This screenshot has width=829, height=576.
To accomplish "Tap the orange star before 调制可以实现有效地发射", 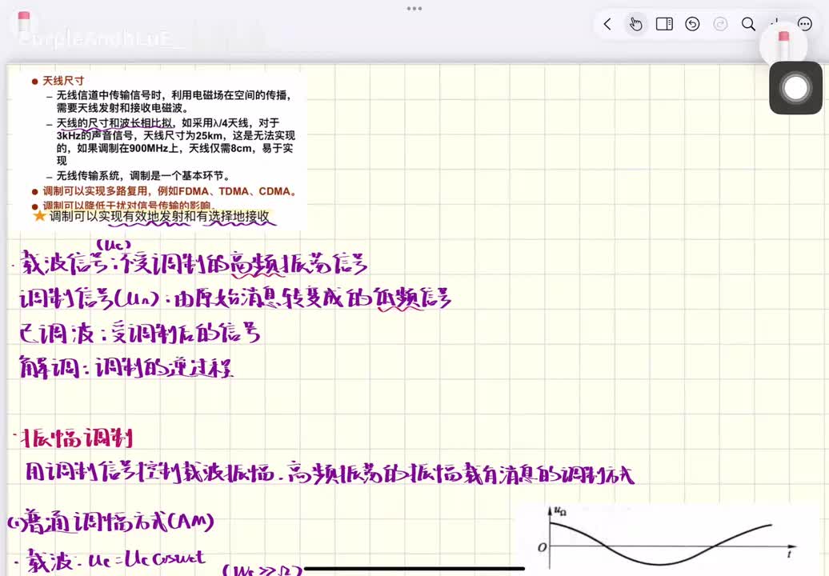I will click(39, 216).
